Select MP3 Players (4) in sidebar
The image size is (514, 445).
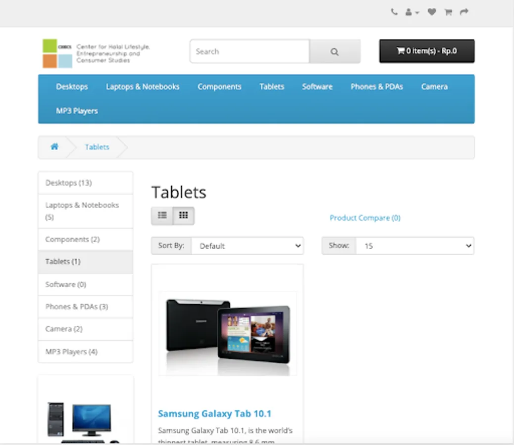click(x=85, y=352)
